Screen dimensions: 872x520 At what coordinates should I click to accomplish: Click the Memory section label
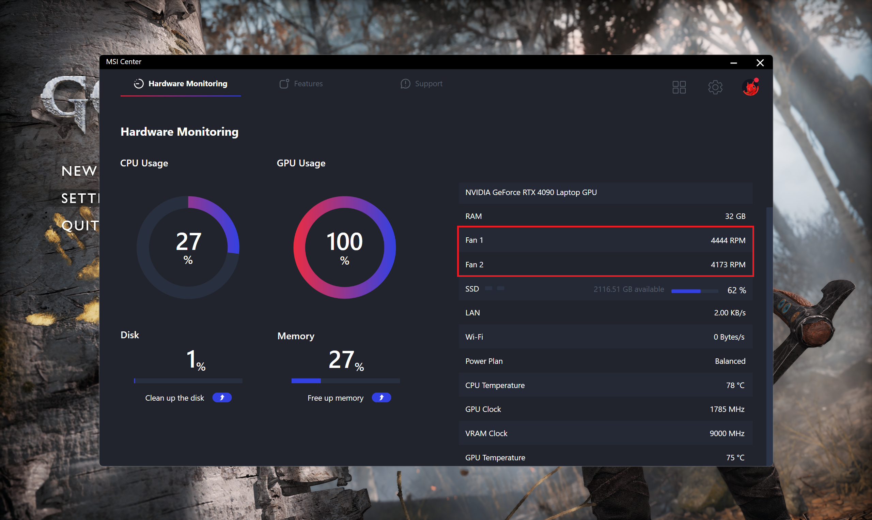tap(296, 336)
